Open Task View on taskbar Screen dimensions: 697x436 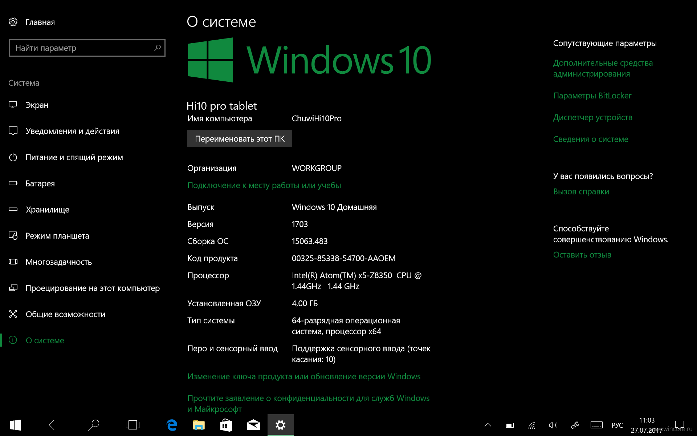[133, 425]
